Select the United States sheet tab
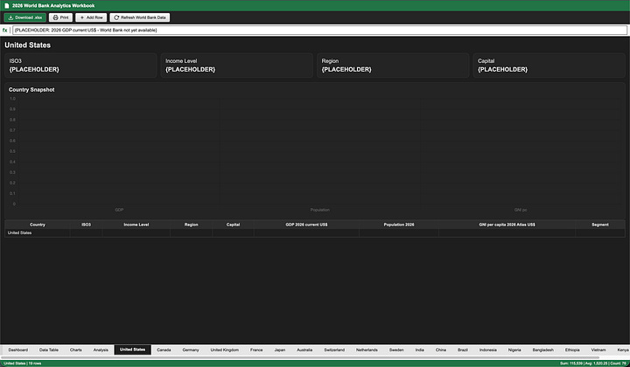 pos(133,350)
